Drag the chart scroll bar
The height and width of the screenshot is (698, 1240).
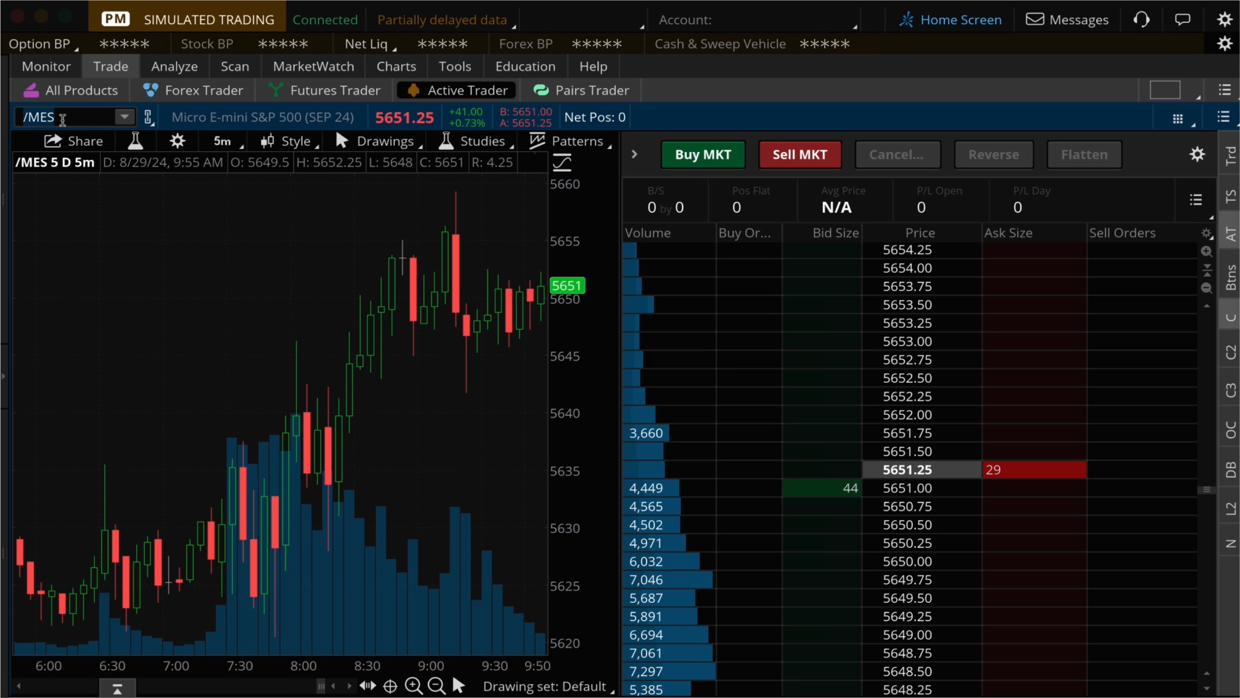[118, 687]
